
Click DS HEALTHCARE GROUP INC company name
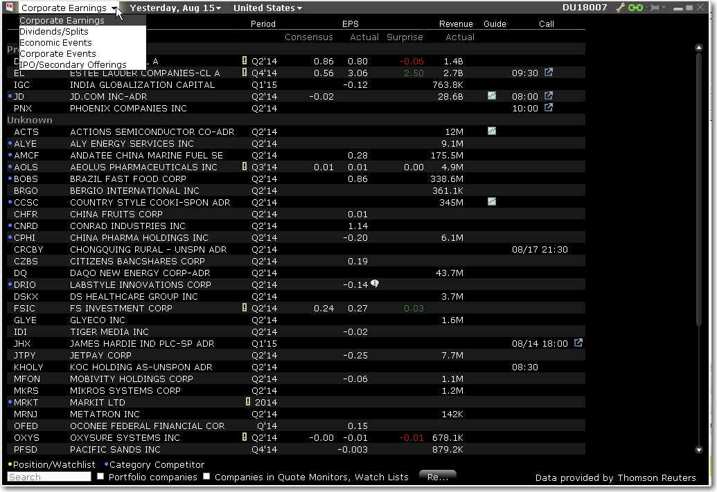(134, 296)
